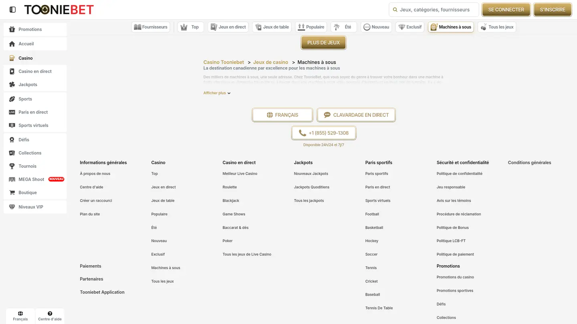This screenshot has width=577, height=324.
Task: Open footer link Basketball
Action: click(374, 228)
